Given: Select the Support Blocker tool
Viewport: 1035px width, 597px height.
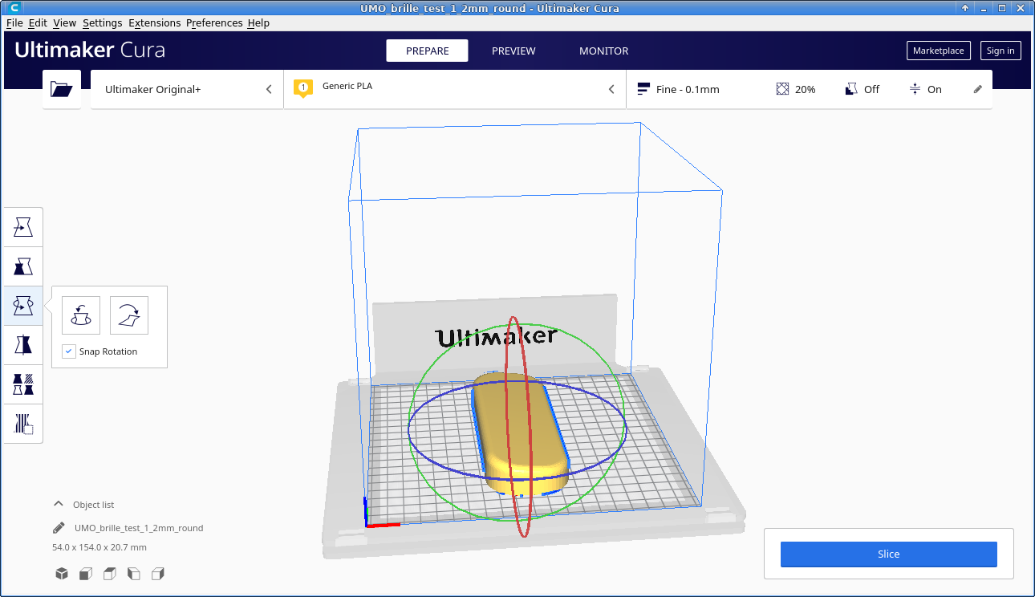Looking at the screenshot, I should (x=23, y=423).
